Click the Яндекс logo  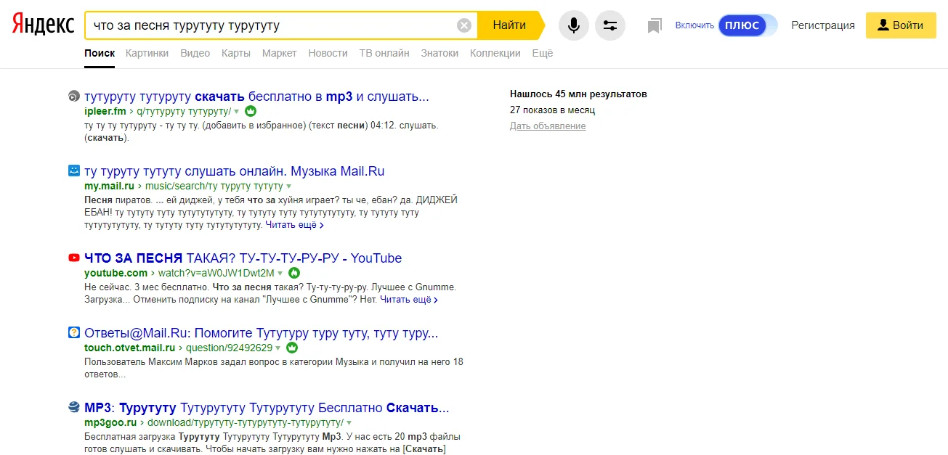tap(43, 25)
